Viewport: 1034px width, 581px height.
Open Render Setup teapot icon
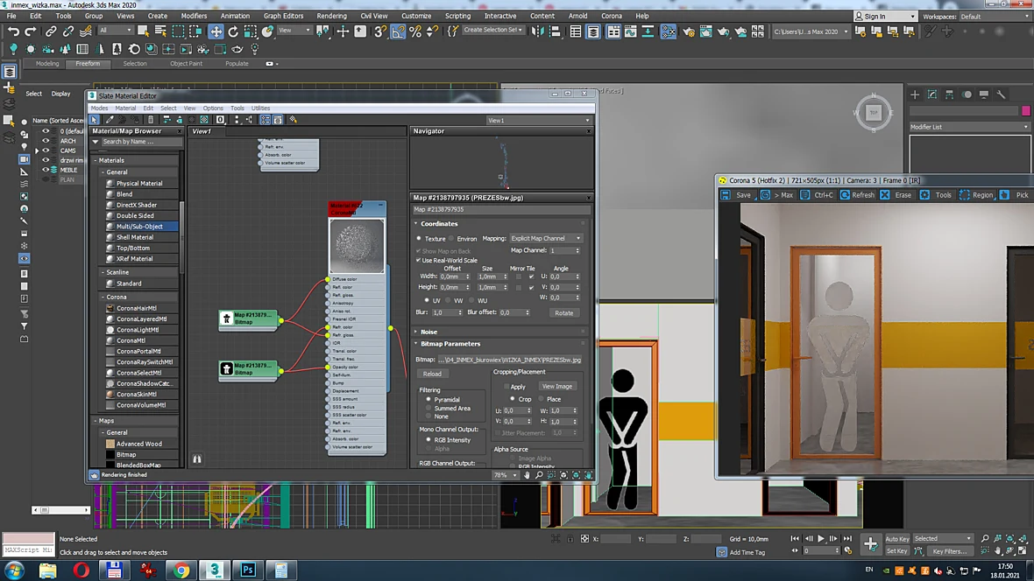pyautogui.click(x=689, y=31)
